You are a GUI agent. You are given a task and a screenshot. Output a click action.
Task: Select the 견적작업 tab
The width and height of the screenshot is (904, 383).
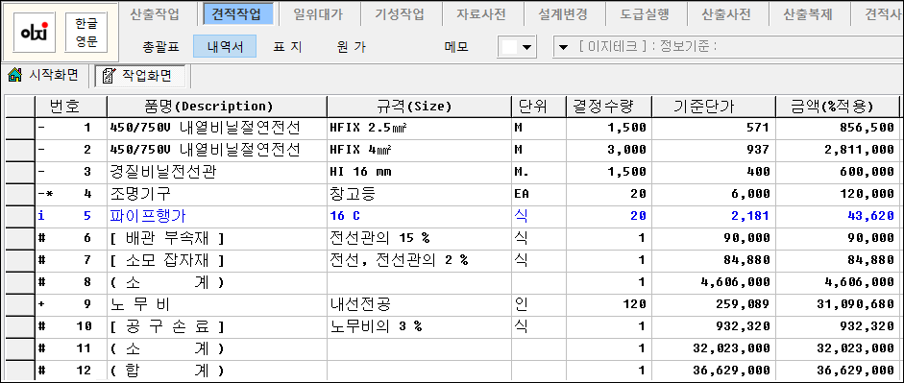237,13
